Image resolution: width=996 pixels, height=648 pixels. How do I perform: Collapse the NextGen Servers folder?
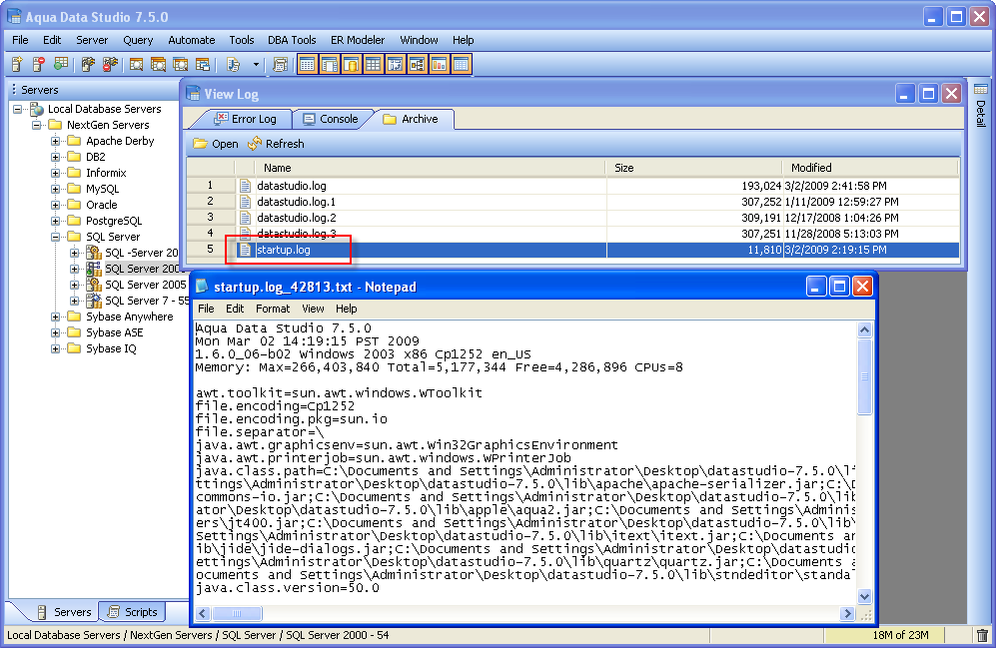point(36,125)
